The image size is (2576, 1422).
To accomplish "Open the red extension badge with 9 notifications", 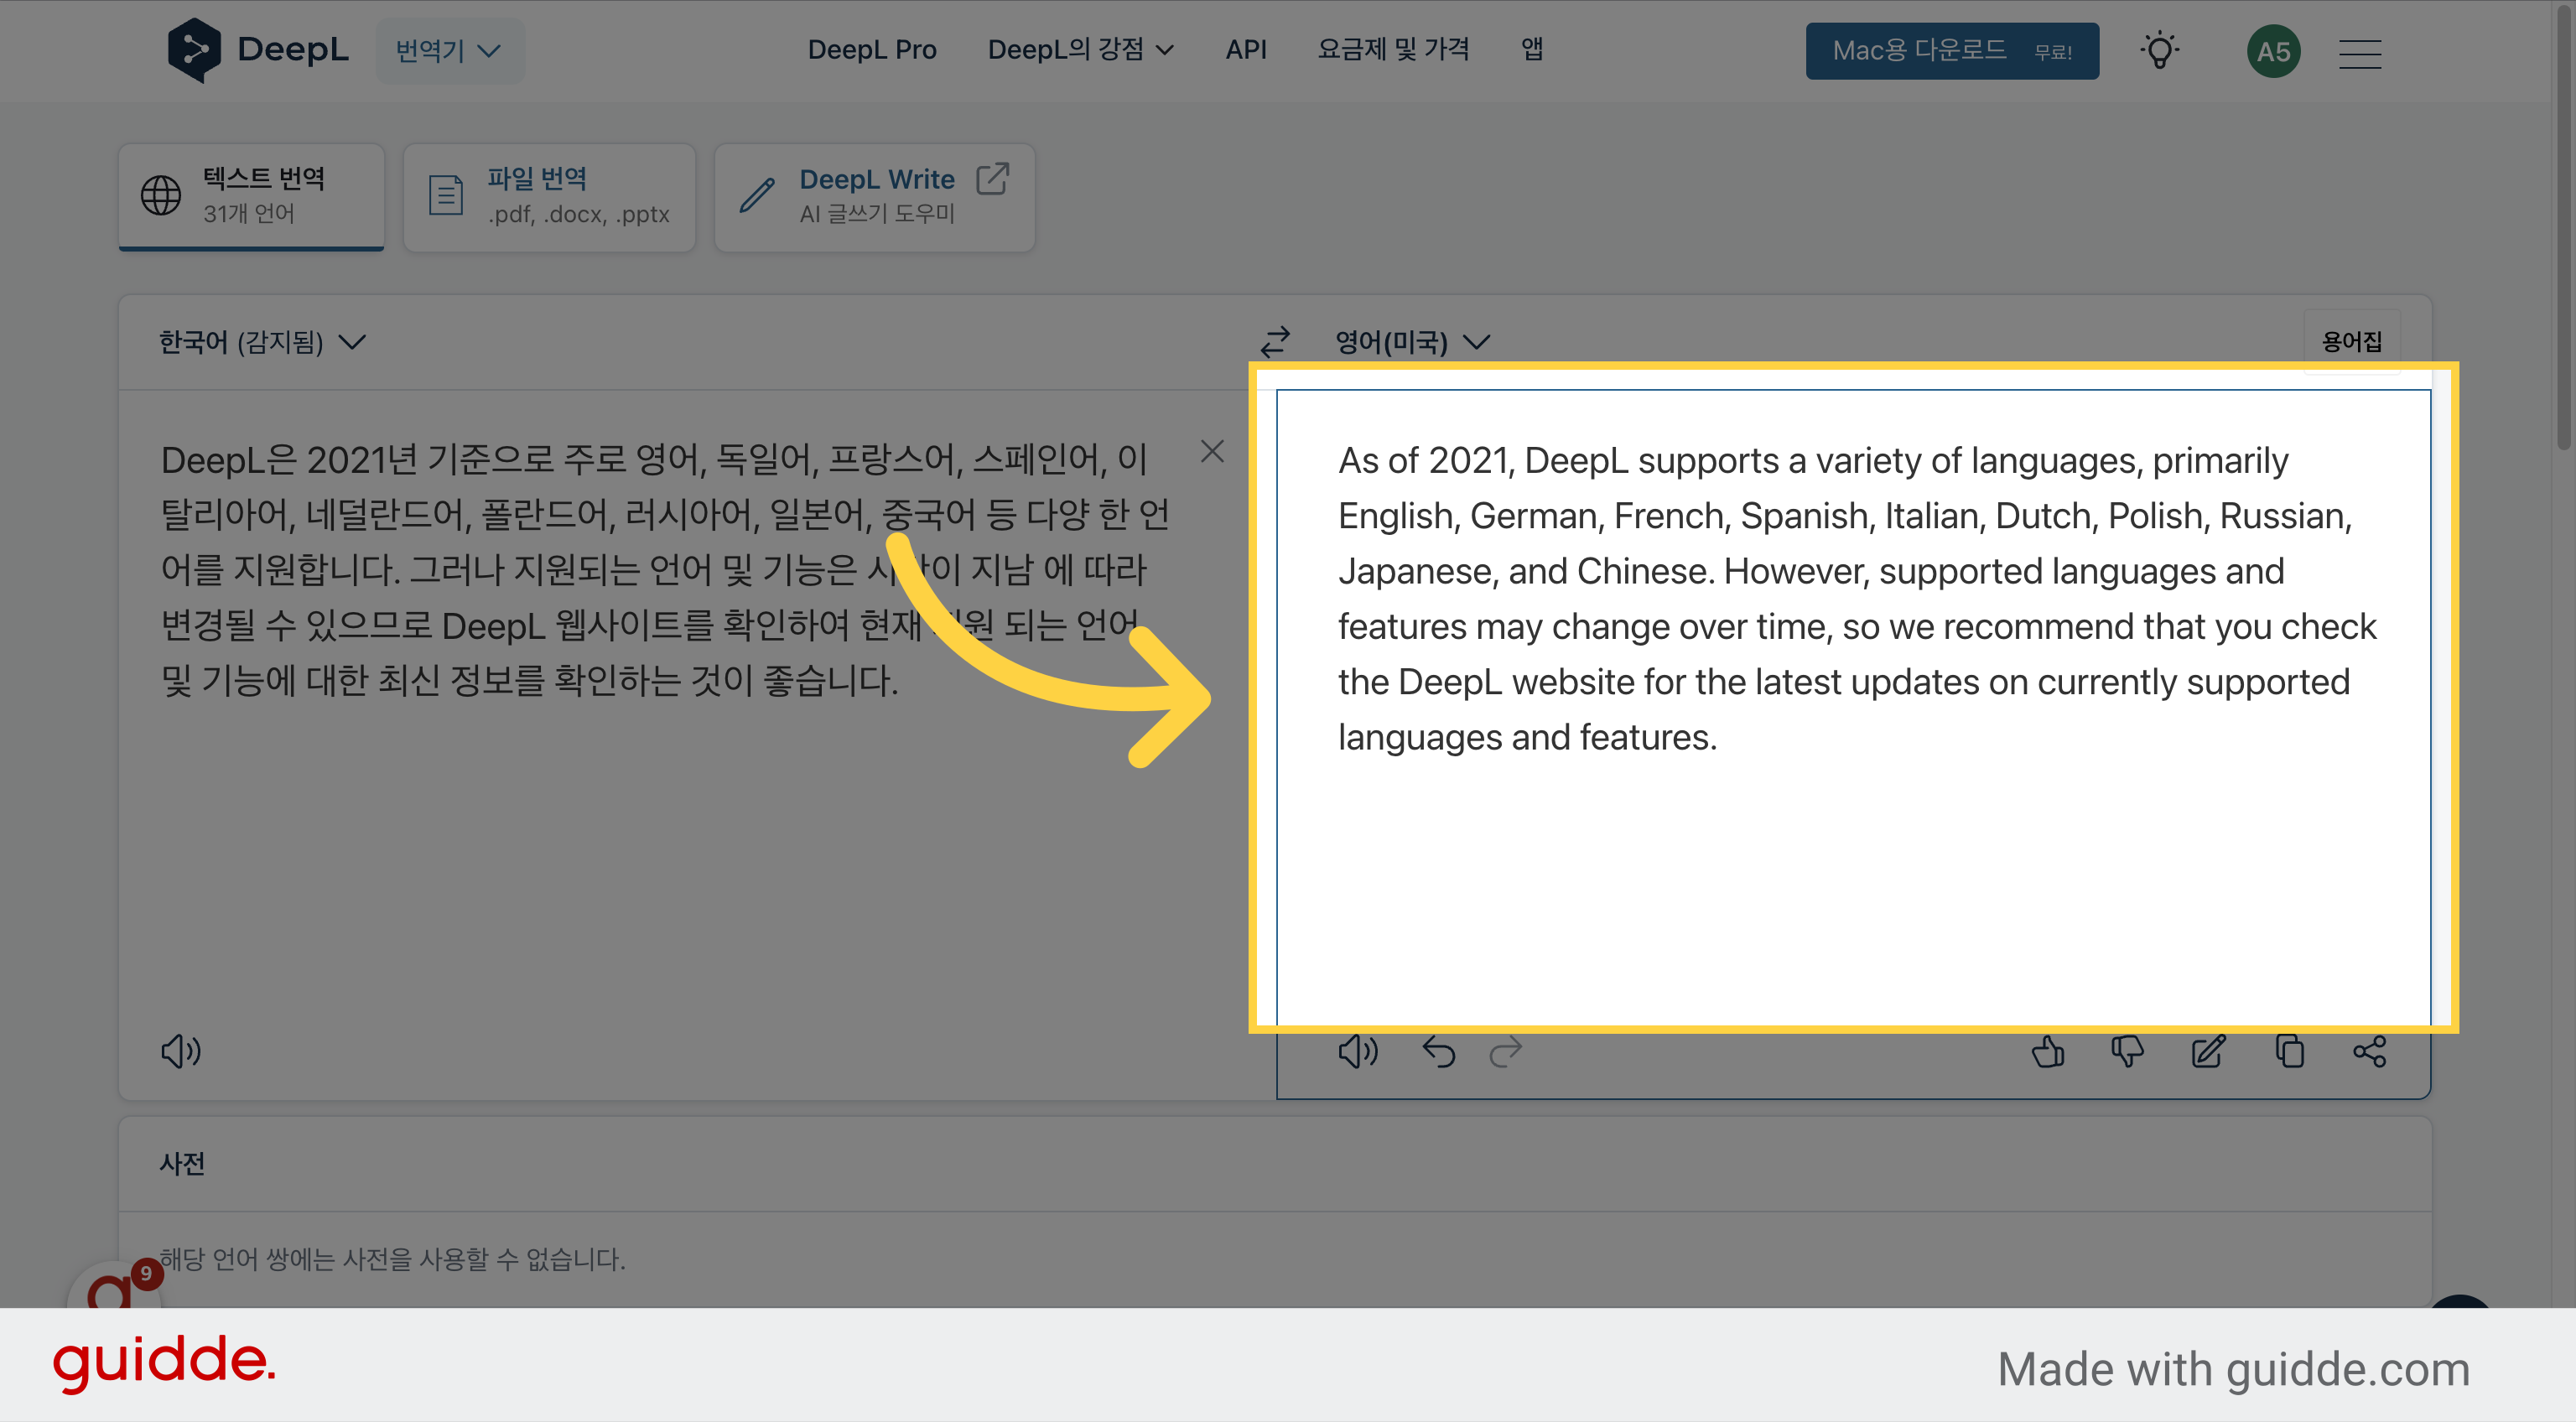I will [x=146, y=1273].
